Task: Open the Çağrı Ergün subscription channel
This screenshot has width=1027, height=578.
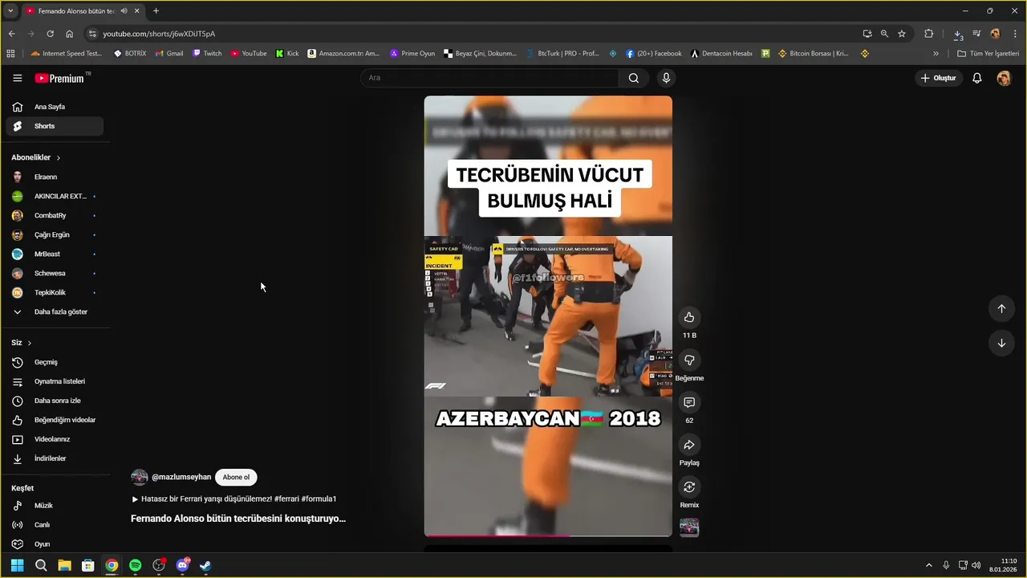Action: click(x=55, y=234)
